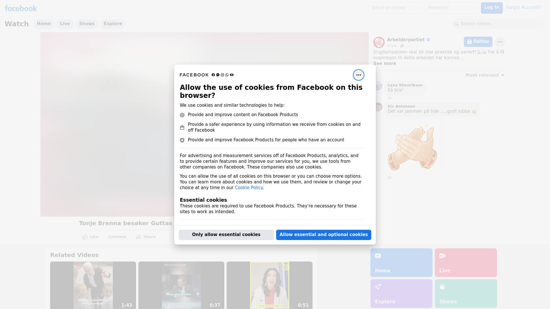Viewport: 550px width, 309px height.
Task: Click the Search videos box
Action: click(498, 24)
